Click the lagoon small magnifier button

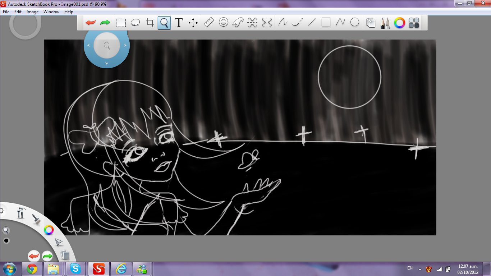pos(6,231)
